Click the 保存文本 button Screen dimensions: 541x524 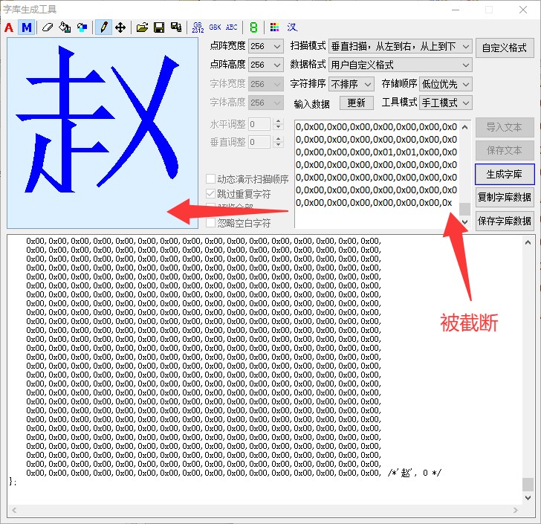(505, 150)
